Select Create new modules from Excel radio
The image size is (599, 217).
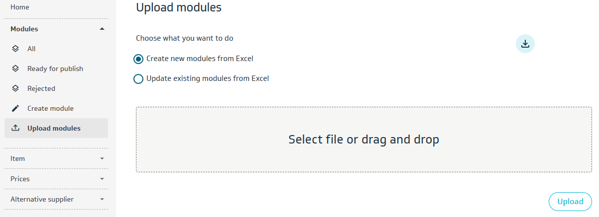pyautogui.click(x=139, y=59)
